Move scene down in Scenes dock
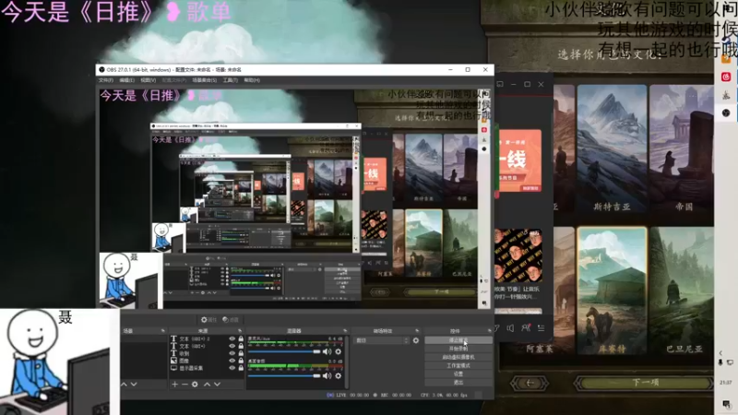The width and height of the screenshot is (738, 415). [x=134, y=385]
